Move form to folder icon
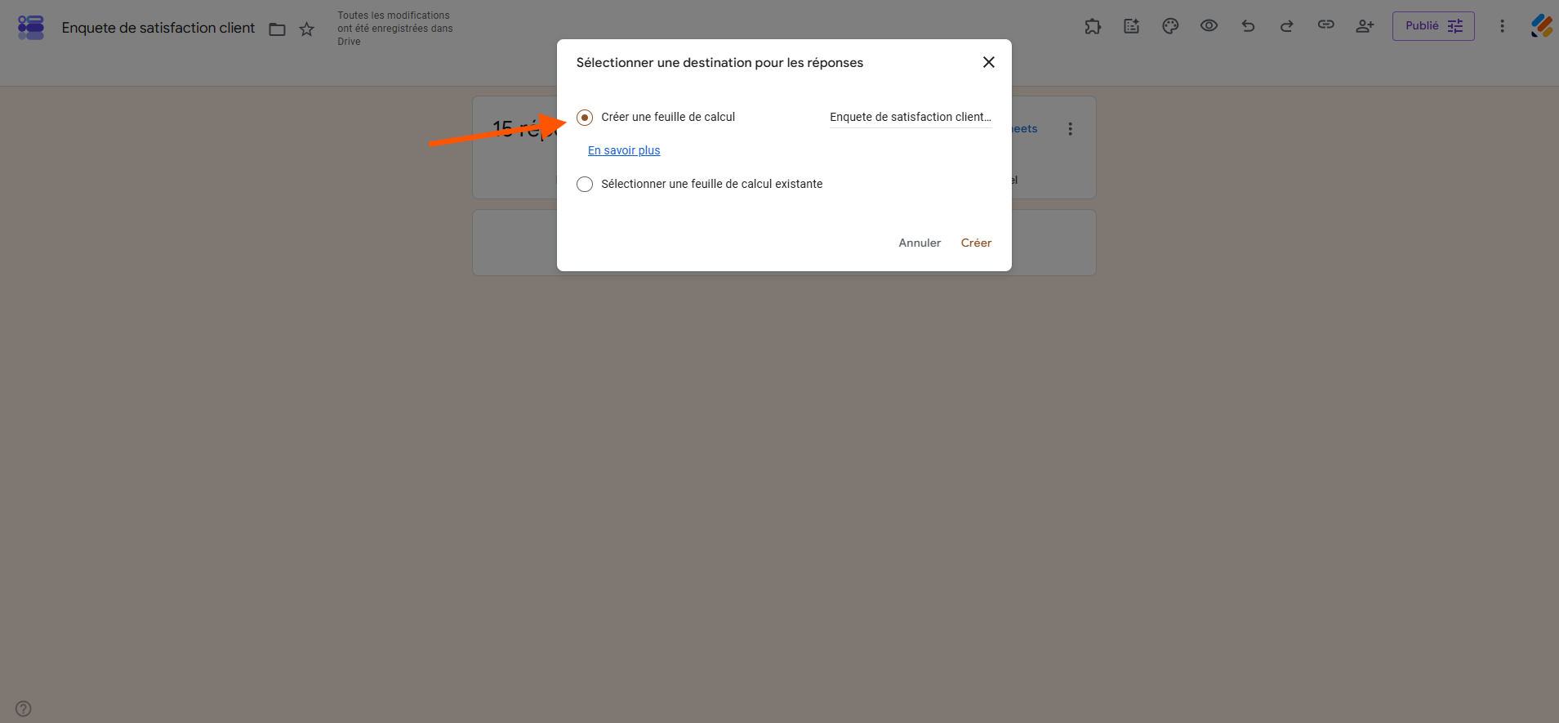The height and width of the screenshot is (723, 1559). point(278,29)
